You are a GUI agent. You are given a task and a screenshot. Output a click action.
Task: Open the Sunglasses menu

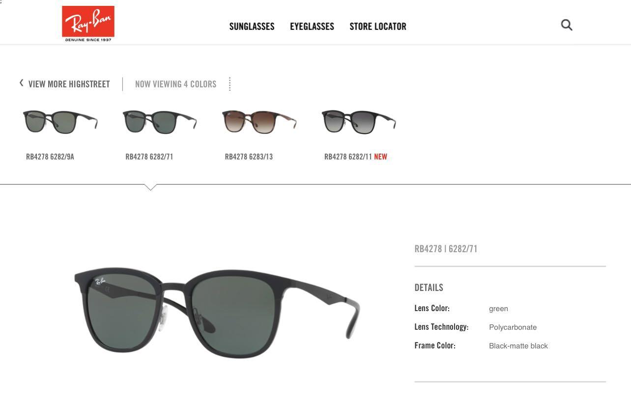click(x=252, y=26)
